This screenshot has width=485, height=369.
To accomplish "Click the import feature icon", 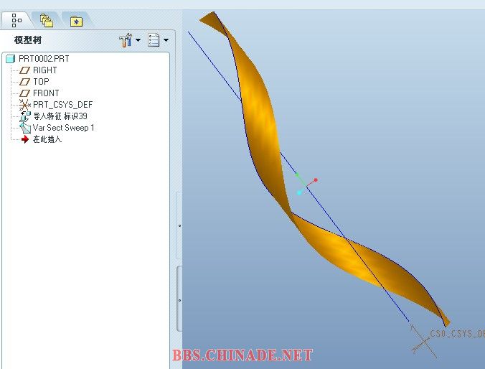I will click(25, 117).
